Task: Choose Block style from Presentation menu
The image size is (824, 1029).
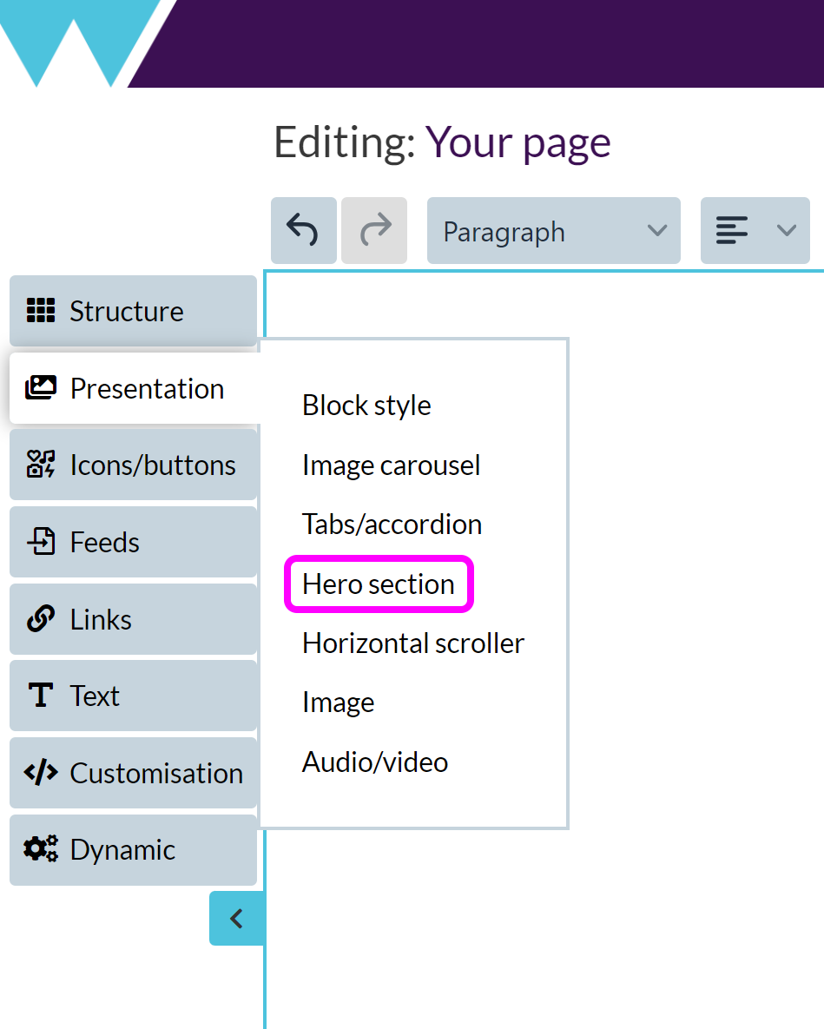Action: coord(366,406)
